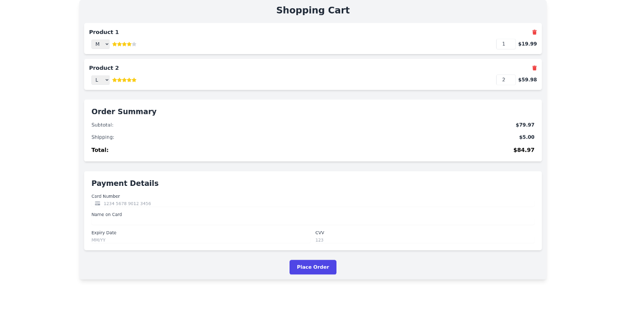Click the Place Order button
This screenshot has height=328, width=626.
(x=313, y=267)
